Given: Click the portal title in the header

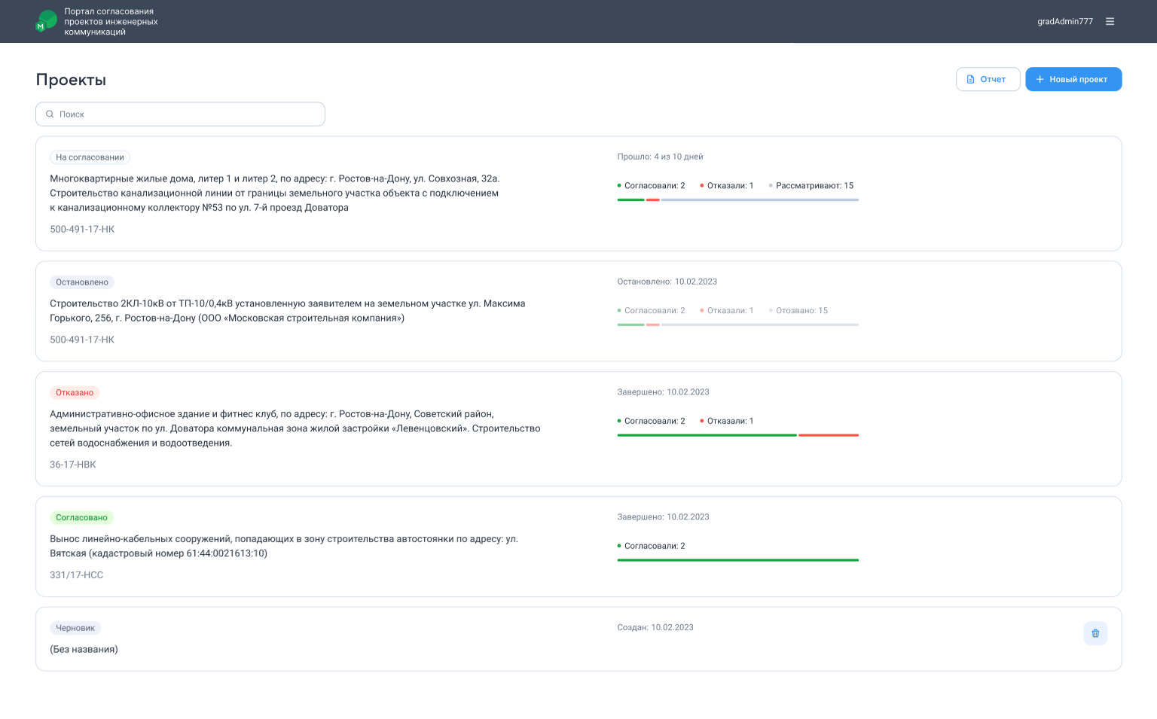Looking at the screenshot, I should [111, 22].
